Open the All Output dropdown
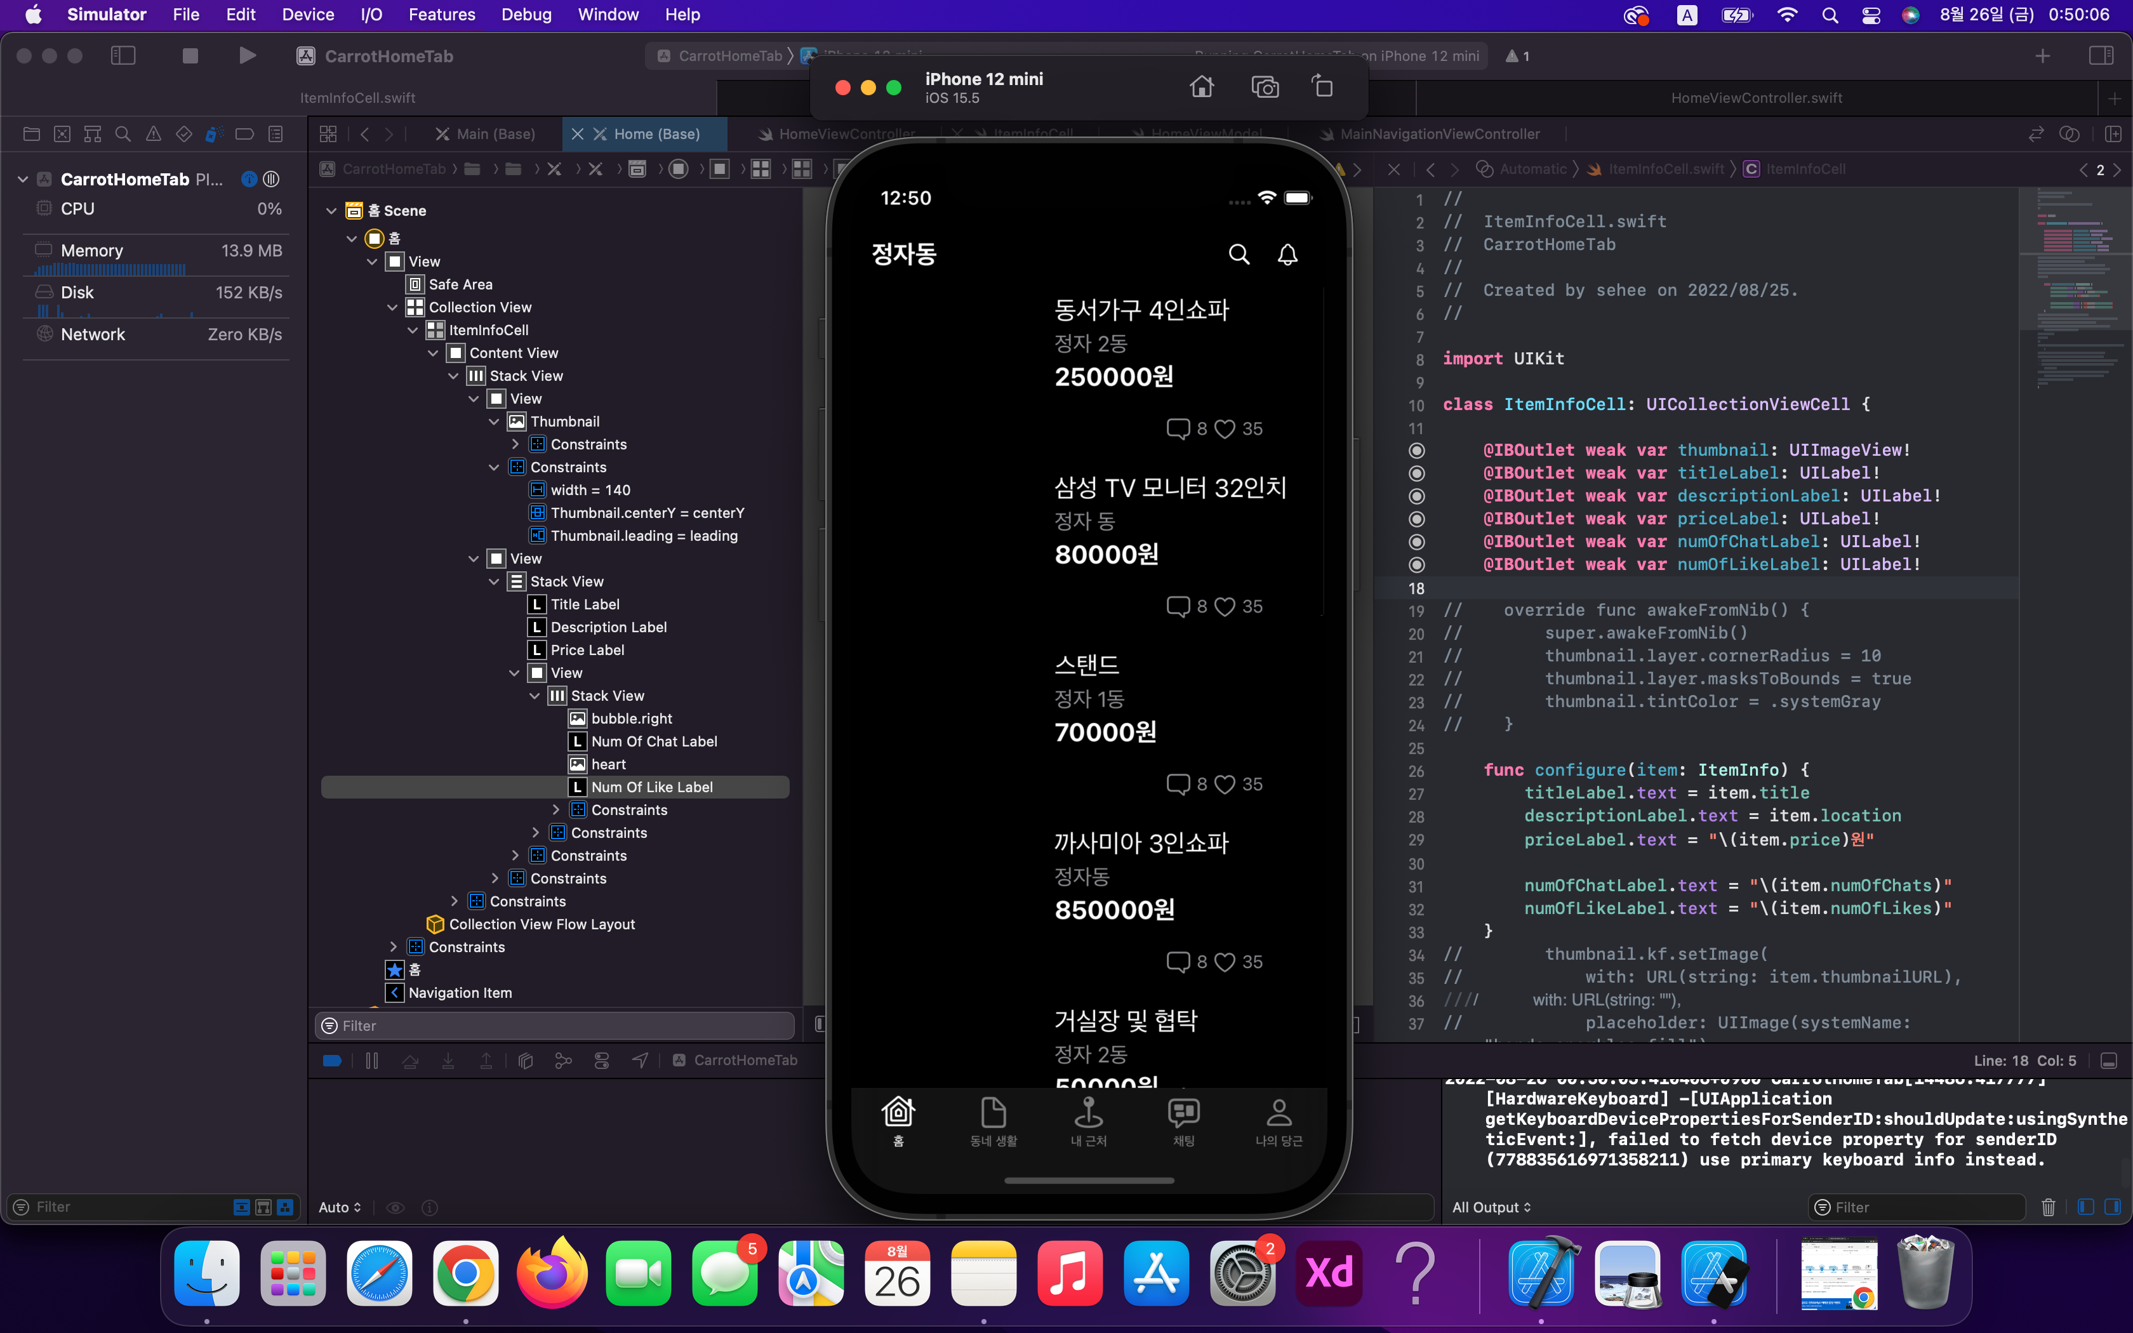Viewport: 2133px width, 1333px height. pos(1491,1207)
